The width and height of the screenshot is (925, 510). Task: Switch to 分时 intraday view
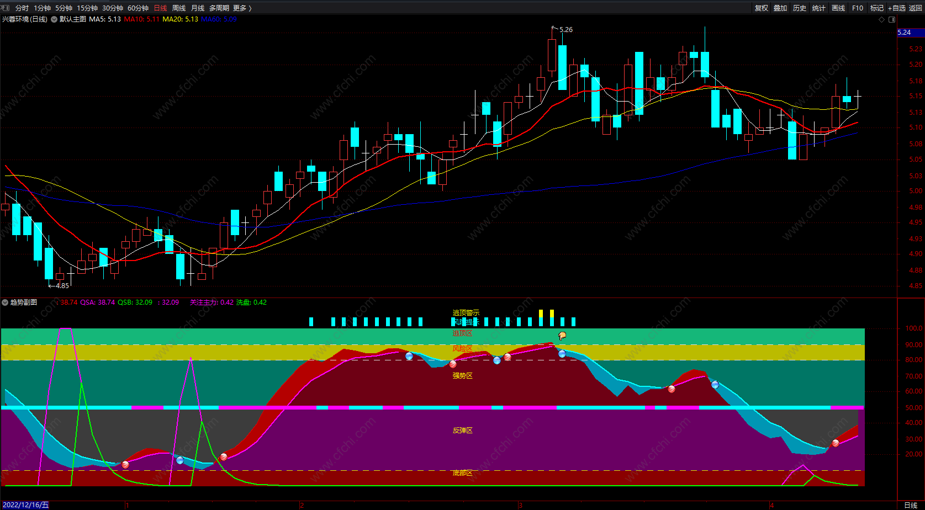click(22, 8)
